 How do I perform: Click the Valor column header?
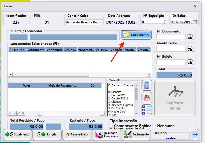27,86
